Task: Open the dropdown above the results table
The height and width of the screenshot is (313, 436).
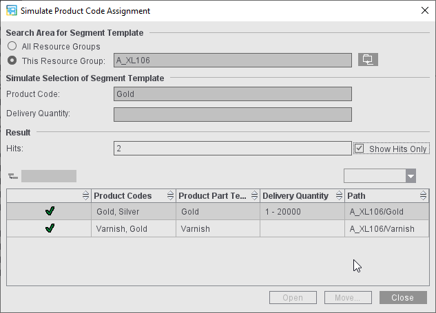Action: (411, 176)
